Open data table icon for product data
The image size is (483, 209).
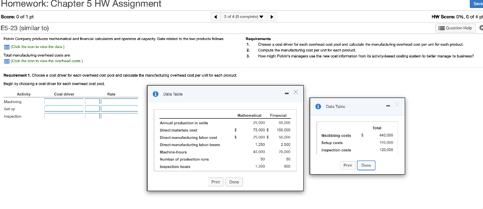tap(7, 47)
